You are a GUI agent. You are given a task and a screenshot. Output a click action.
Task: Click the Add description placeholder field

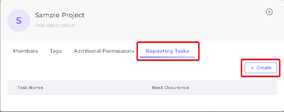point(55,25)
